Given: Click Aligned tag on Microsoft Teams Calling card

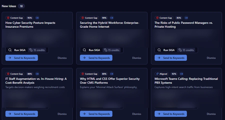Looking at the screenshot, I should click(161, 74).
